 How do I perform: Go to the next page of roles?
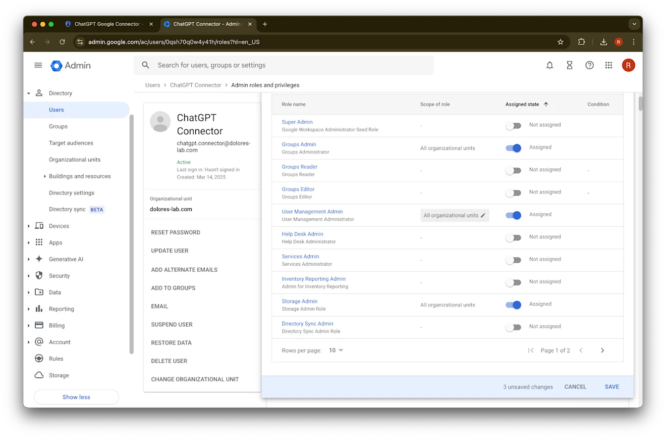click(602, 350)
